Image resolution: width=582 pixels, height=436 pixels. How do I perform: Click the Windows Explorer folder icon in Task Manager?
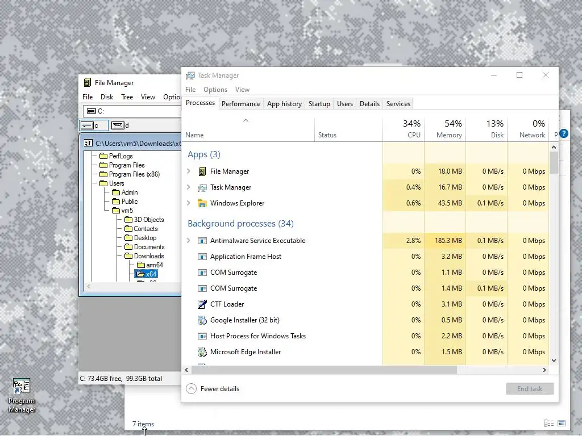[202, 203]
